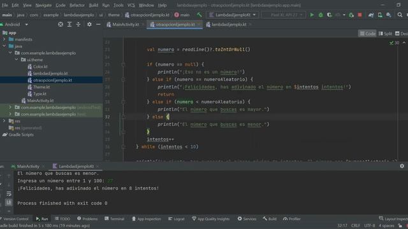Select MainActivity tab in Run panel

tap(28, 167)
